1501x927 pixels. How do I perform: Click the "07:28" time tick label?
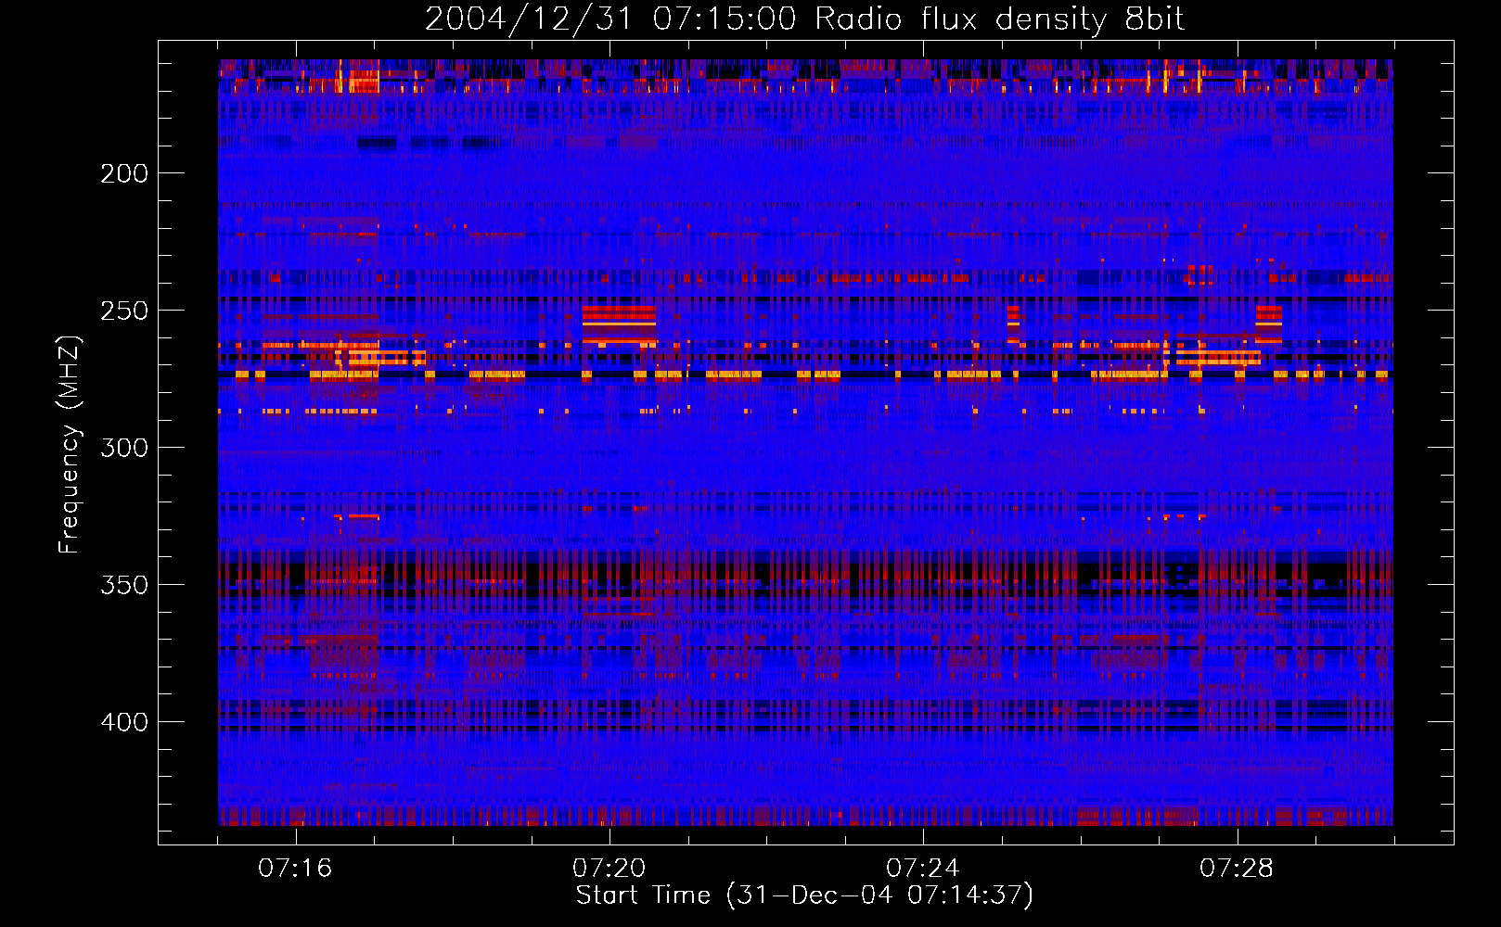click(x=1237, y=869)
